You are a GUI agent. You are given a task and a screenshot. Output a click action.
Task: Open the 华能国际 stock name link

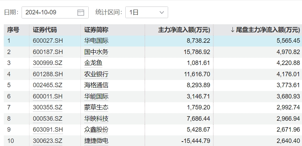tap(96, 96)
